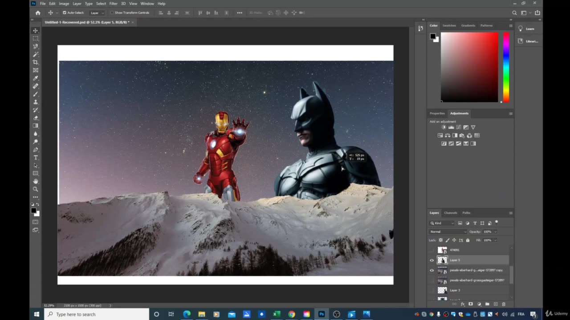
Task: Open the Kind layer filter dropdown
Action: click(442, 223)
